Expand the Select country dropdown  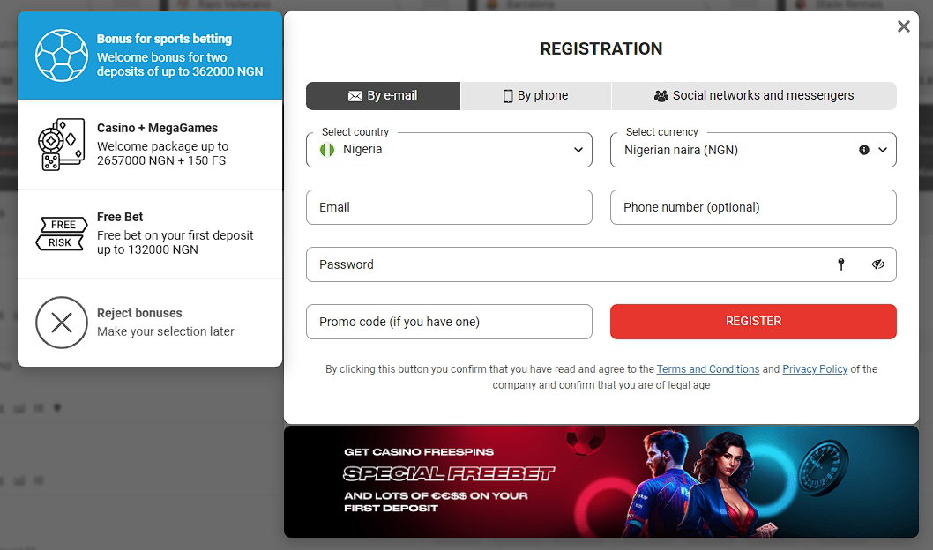(x=449, y=150)
